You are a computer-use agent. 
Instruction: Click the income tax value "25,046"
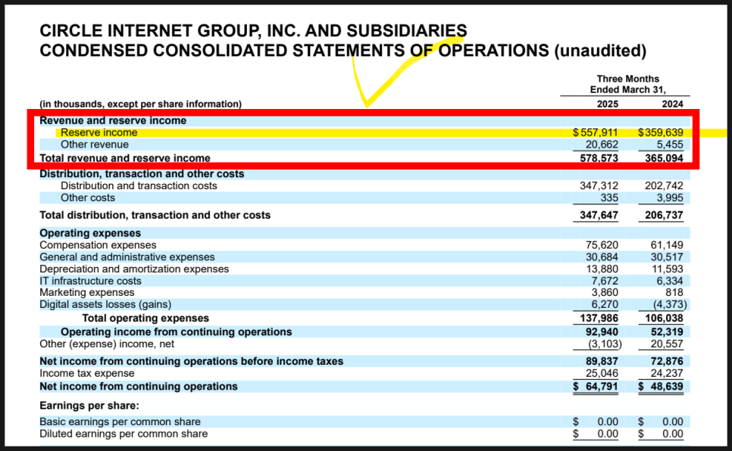(602, 373)
